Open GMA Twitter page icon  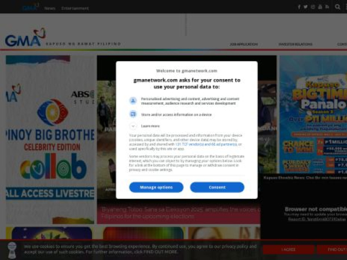(305, 7)
